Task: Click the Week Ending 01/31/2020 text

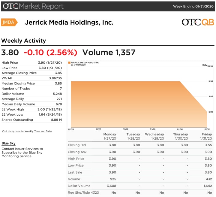Action: 193,6
